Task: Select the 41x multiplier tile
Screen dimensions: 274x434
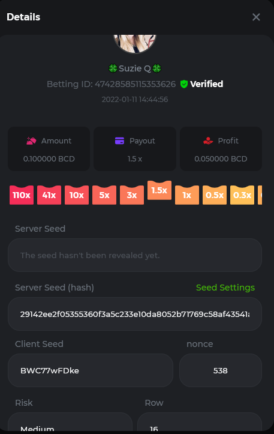Action: click(x=49, y=195)
